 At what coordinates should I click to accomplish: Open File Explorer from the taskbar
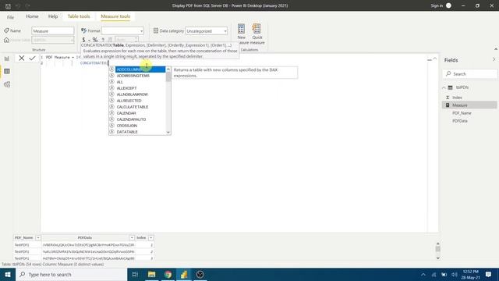(x=152, y=274)
